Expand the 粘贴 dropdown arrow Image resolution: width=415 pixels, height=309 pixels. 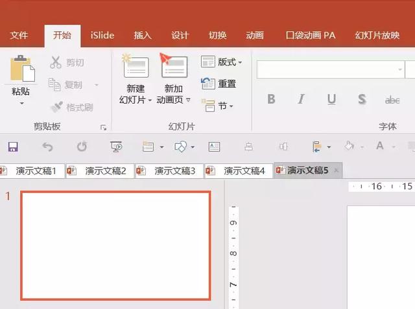[x=21, y=104]
